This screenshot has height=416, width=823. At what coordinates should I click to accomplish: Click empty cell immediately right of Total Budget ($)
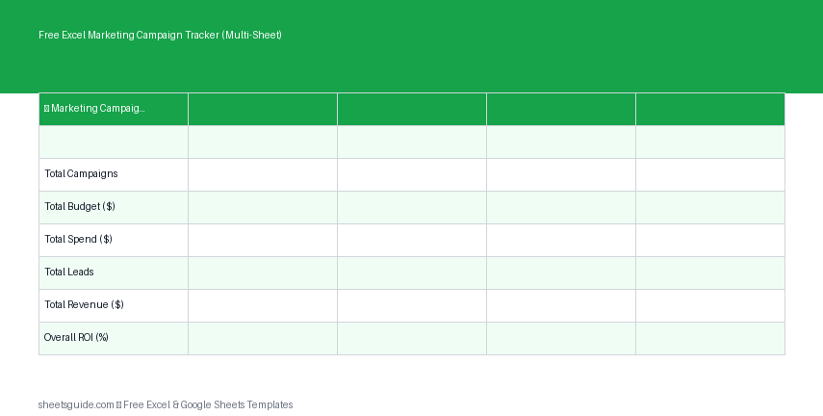262,207
